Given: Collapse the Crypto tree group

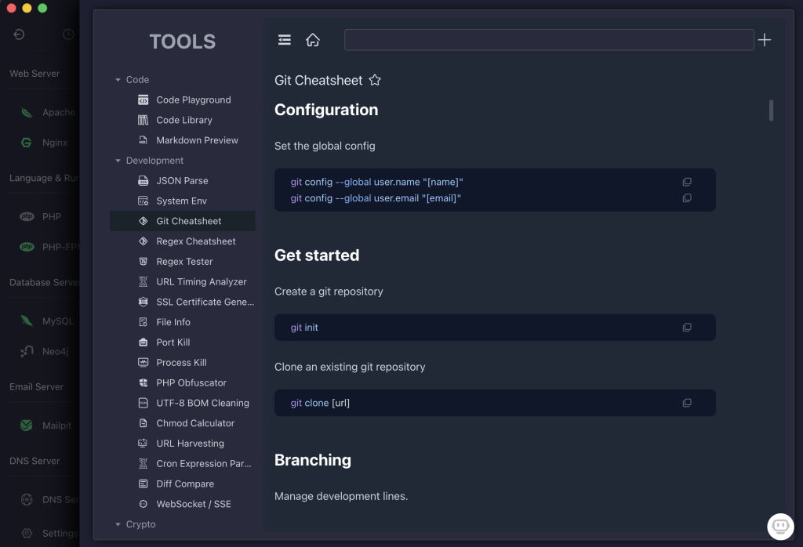Looking at the screenshot, I should 118,524.
